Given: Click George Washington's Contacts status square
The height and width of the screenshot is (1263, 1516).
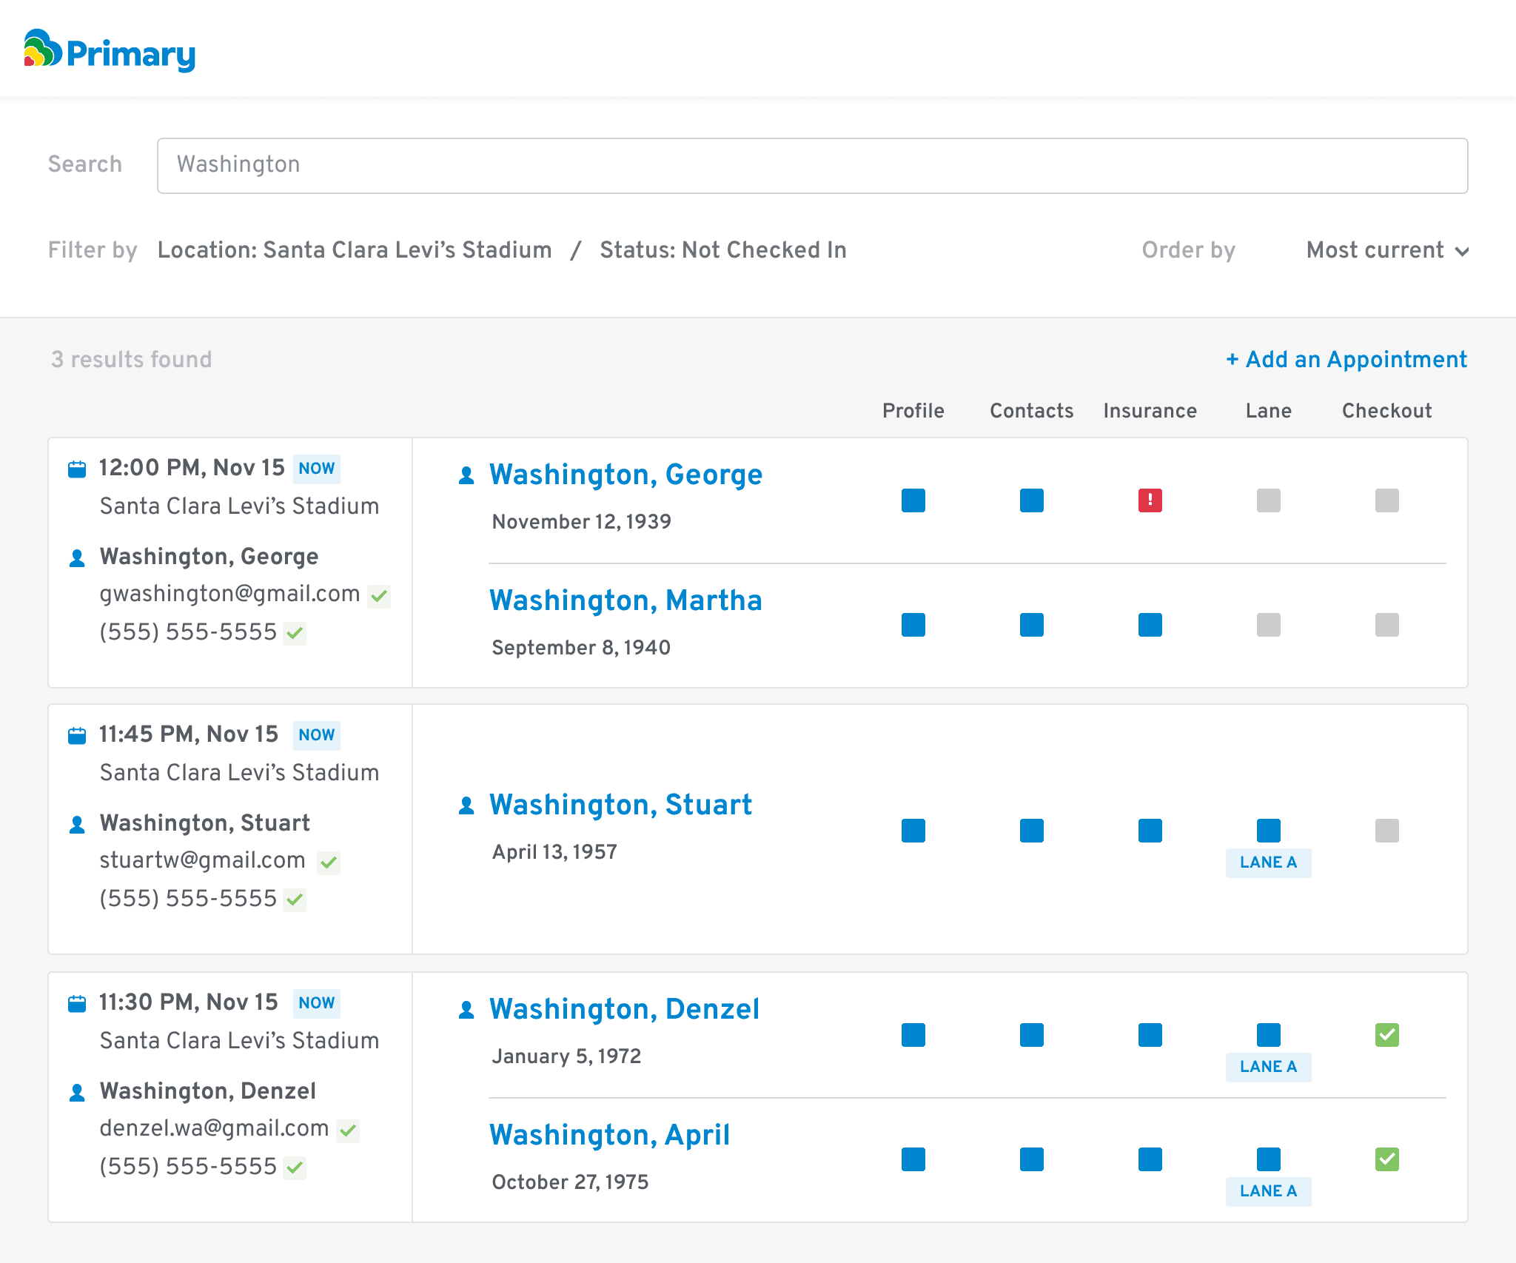Looking at the screenshot, I should tap(1031, 500).
